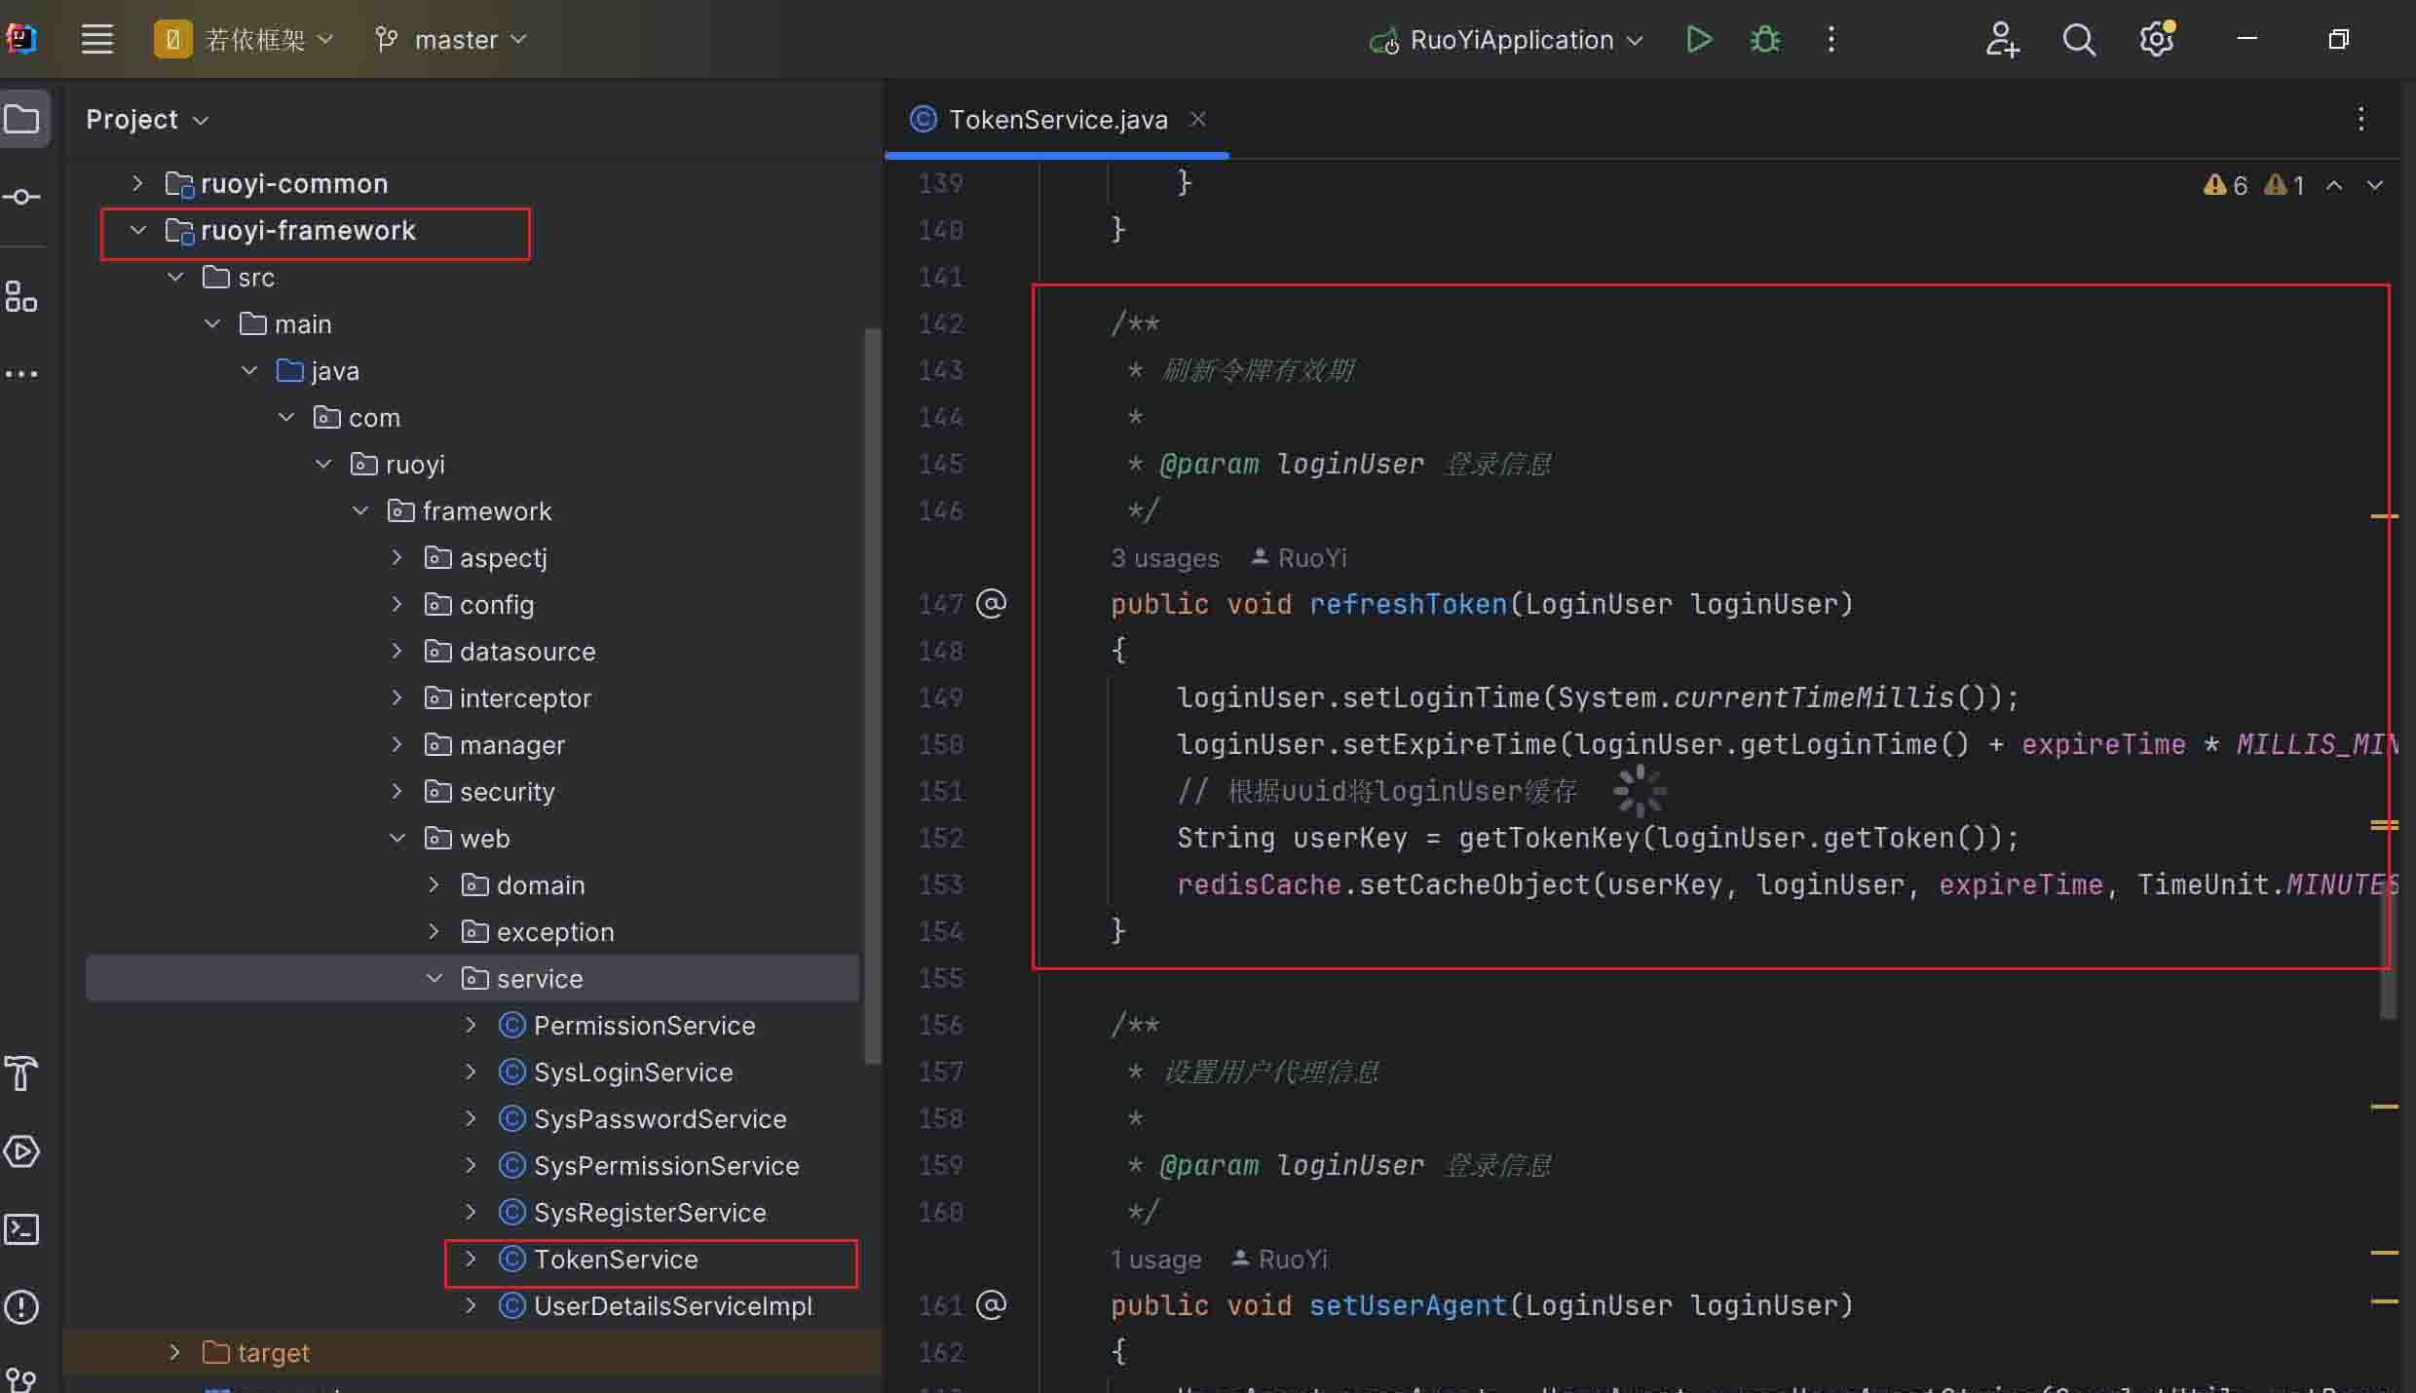Click the Code With Me add-user icon

(x=2002, y=39)
